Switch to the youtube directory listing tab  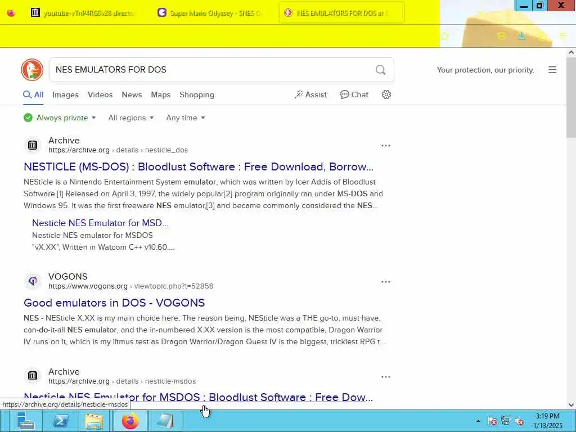tap(86, 13)
